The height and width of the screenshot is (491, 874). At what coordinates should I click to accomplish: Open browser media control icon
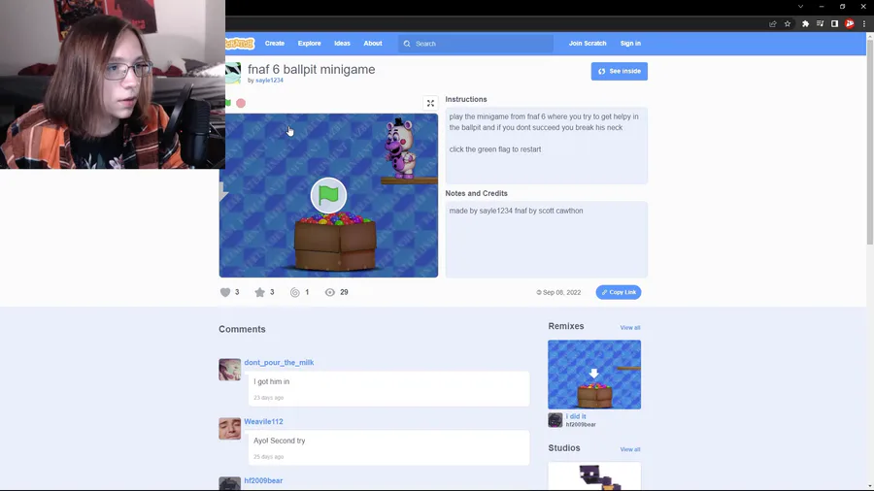[820, 24]
